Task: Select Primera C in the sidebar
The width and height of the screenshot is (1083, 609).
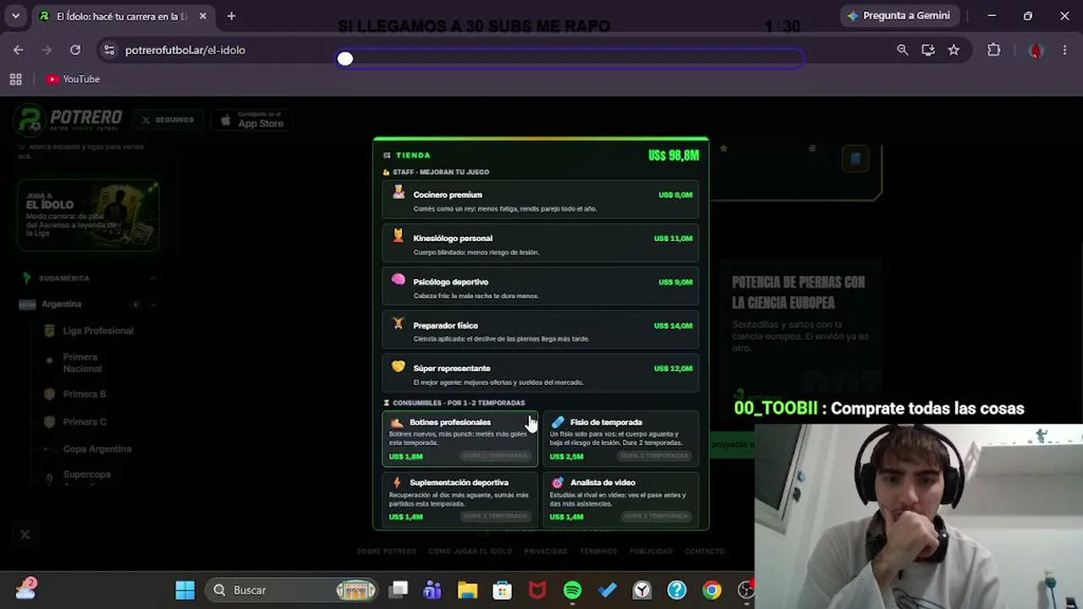Action: [85, 422]
